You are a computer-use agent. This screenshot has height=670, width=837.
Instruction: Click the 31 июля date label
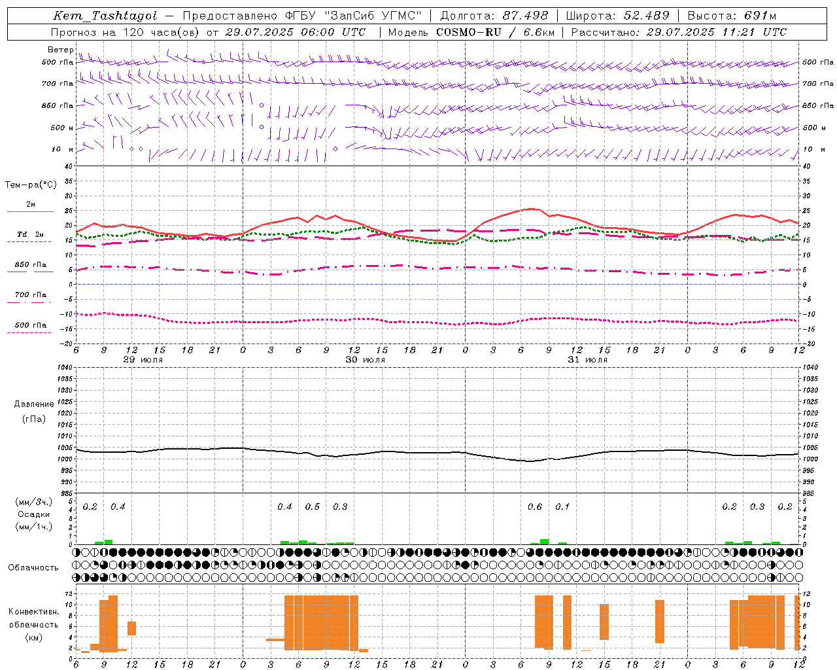pos(588,360)
